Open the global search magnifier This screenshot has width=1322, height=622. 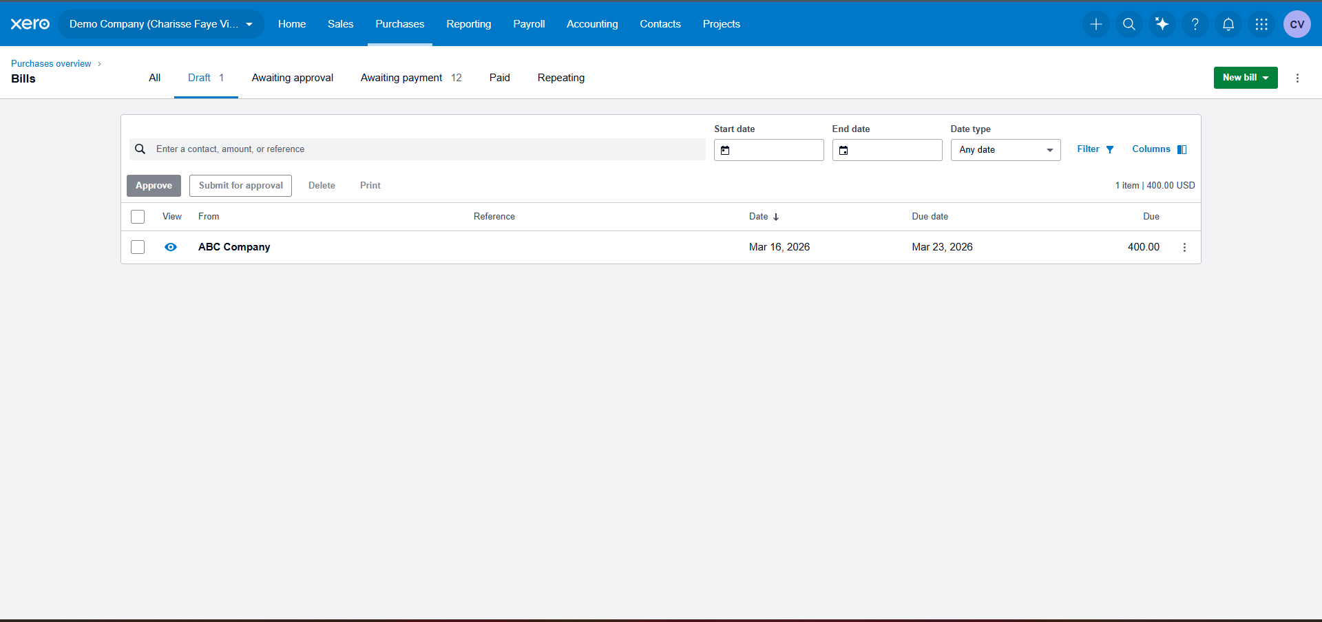point(1129,24)
